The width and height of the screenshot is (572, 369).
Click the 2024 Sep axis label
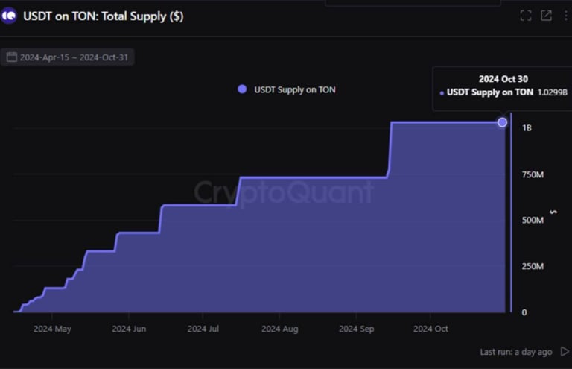point(357,329)
